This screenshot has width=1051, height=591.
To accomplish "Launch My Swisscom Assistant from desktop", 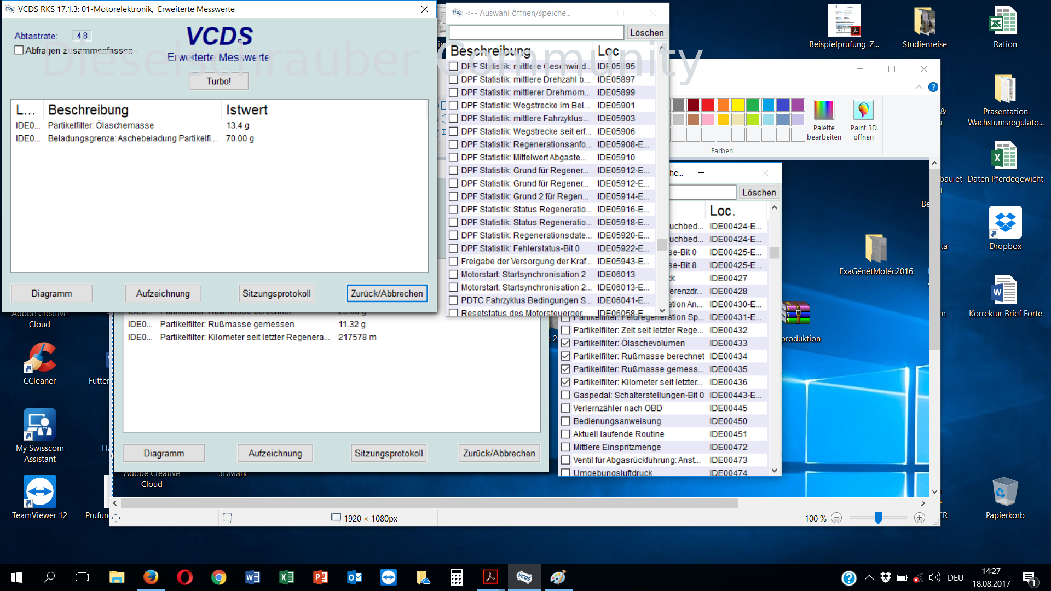I will [39, 436].
